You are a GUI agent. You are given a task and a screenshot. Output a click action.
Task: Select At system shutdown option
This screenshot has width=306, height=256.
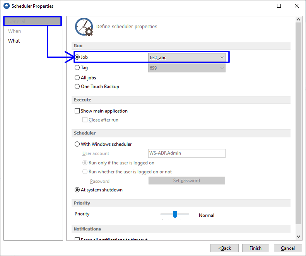click(77, 190)
